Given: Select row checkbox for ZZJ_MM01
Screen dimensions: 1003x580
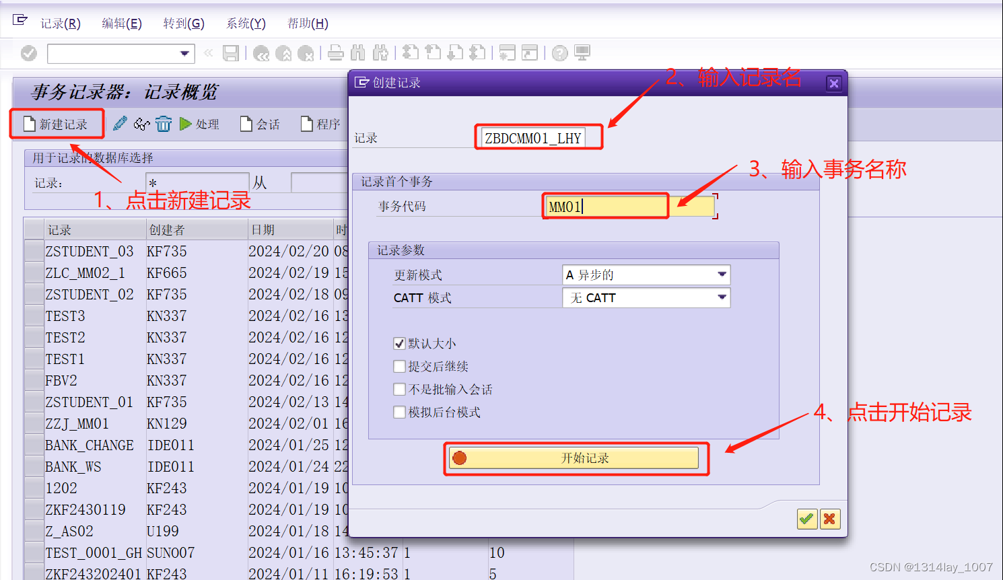Looking at the screenshot, I should pyautogui.click(x=34, y=423).
